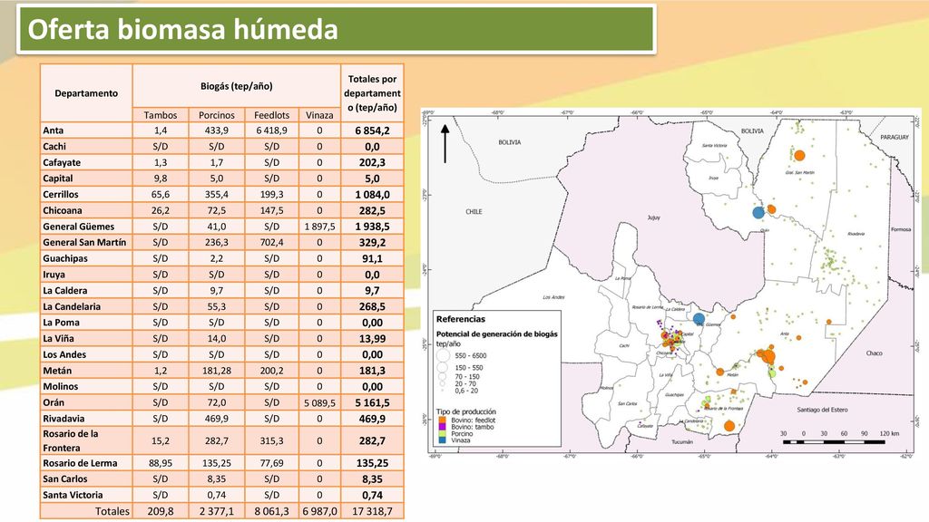Select General Güemes' total '1 938,5'
This screenshot has height=522, width=929.
point(372,226)
